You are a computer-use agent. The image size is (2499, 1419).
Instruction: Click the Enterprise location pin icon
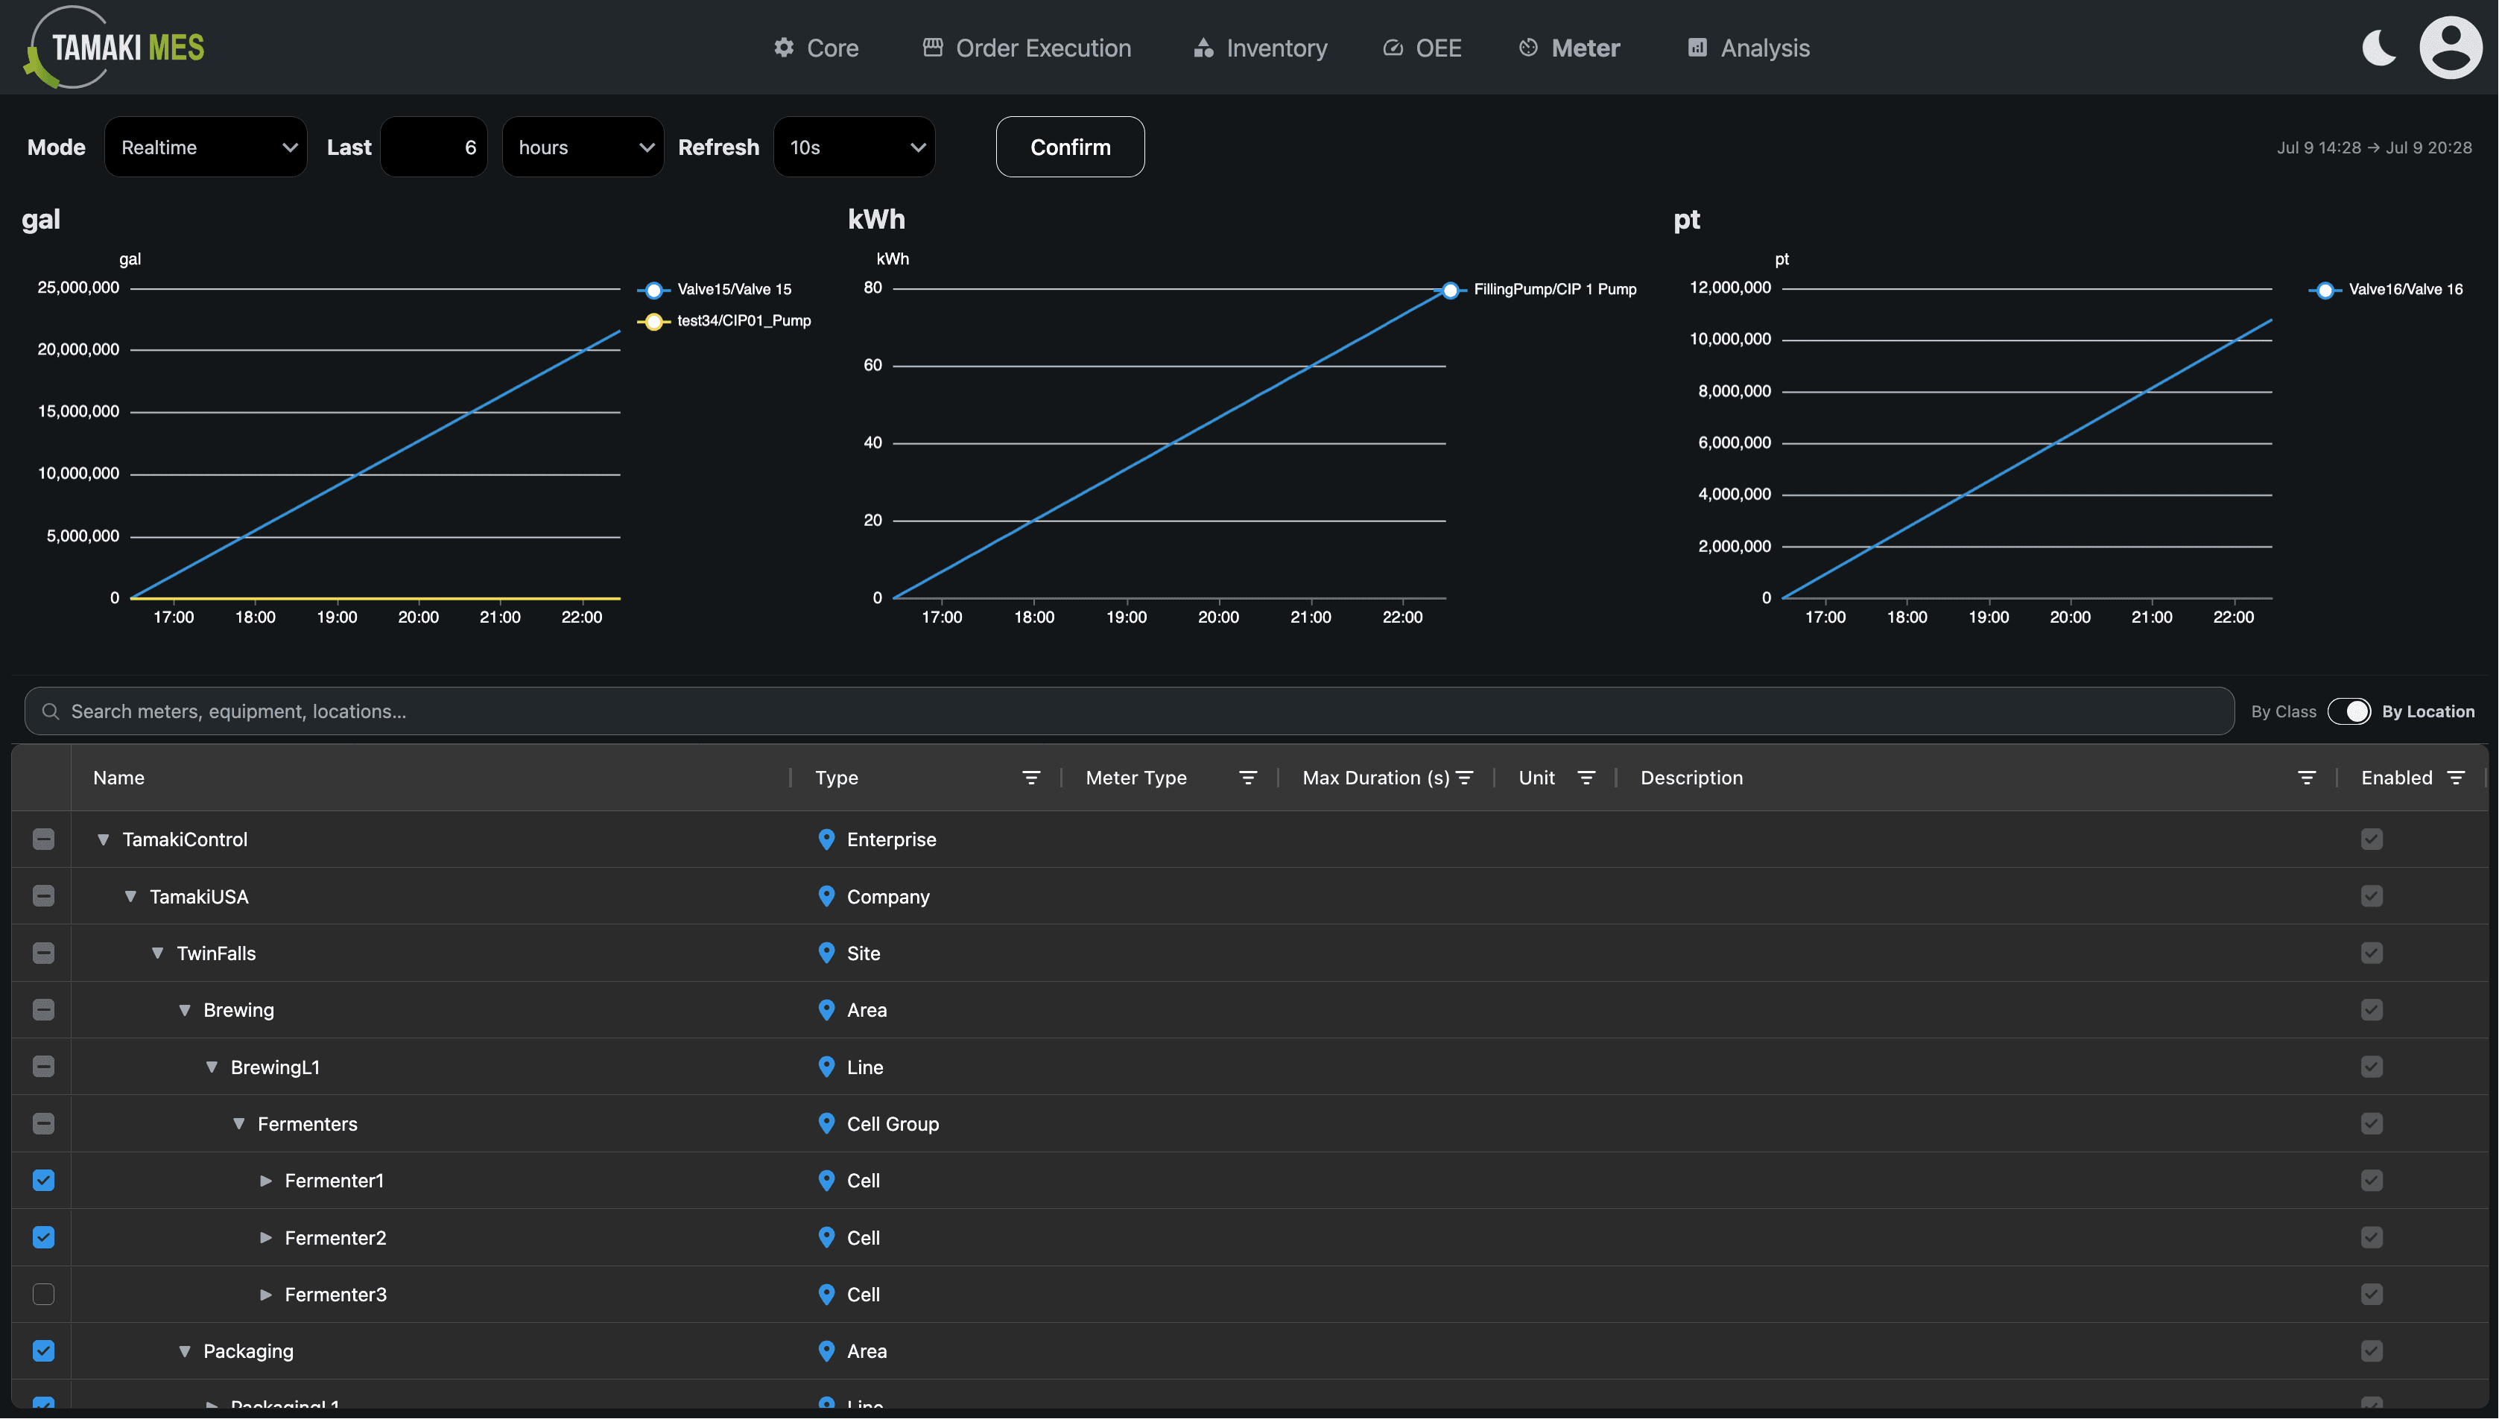coord(826,839)
